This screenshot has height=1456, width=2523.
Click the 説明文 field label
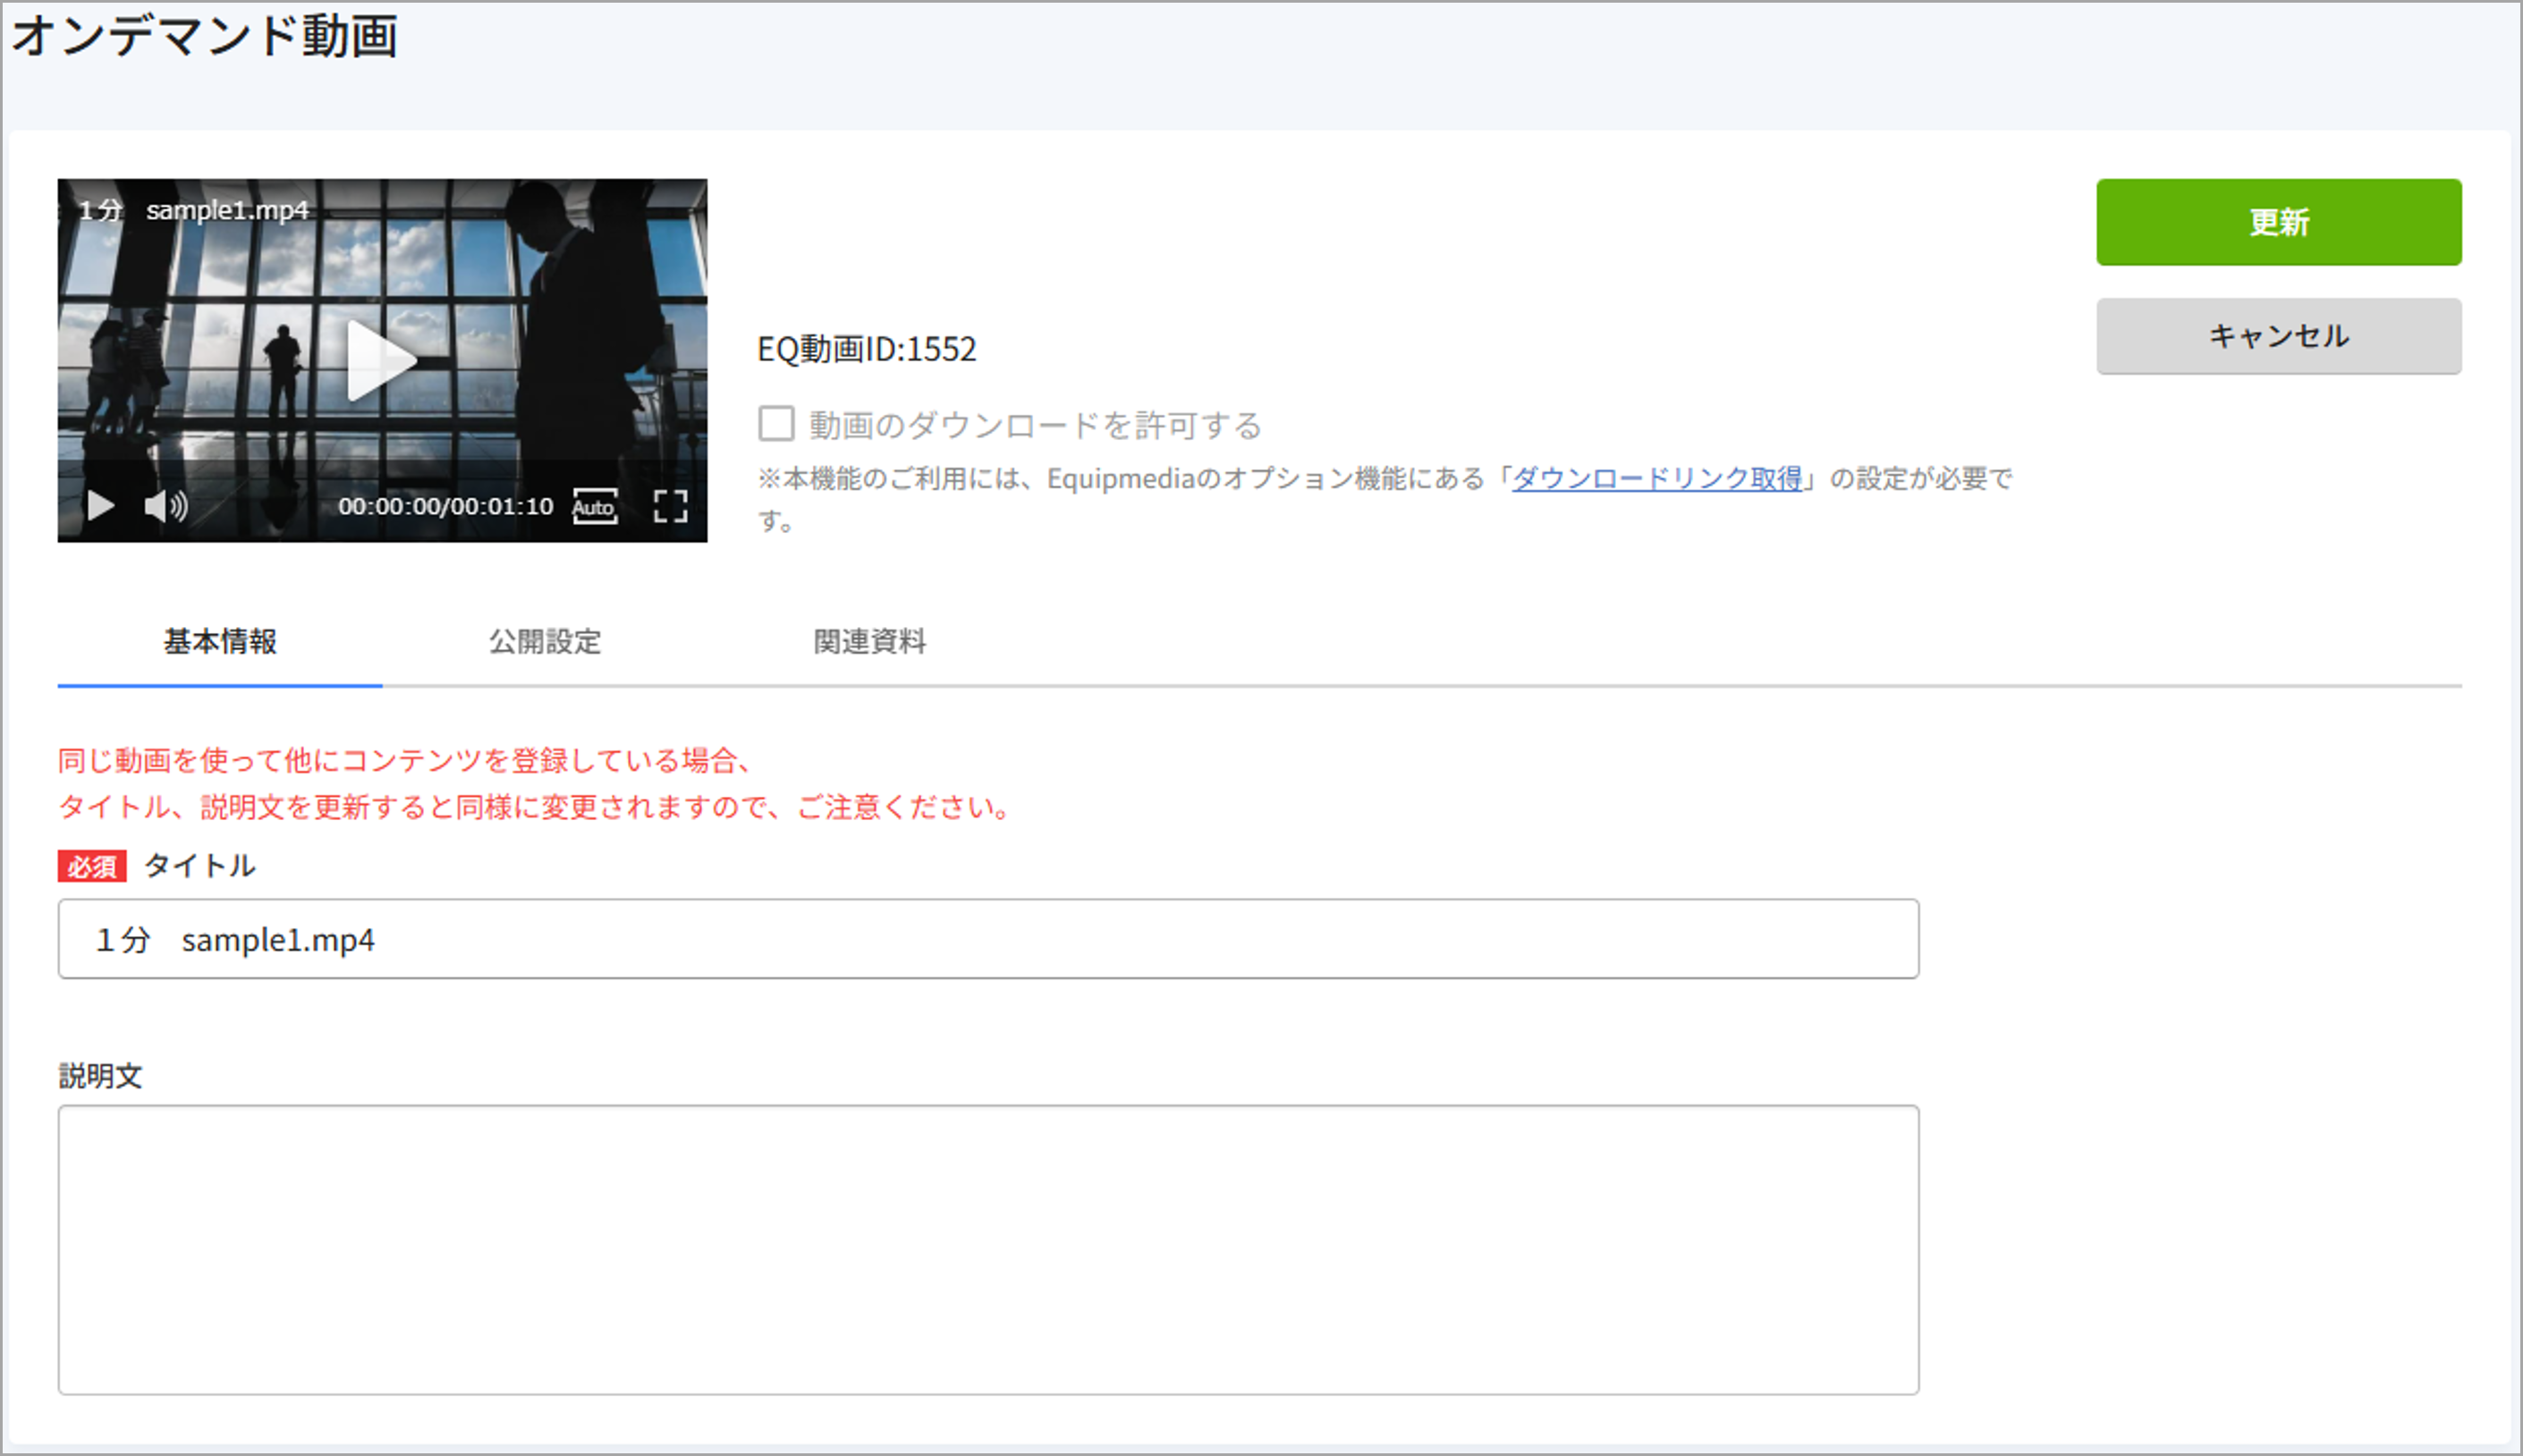click(100, 1076)
